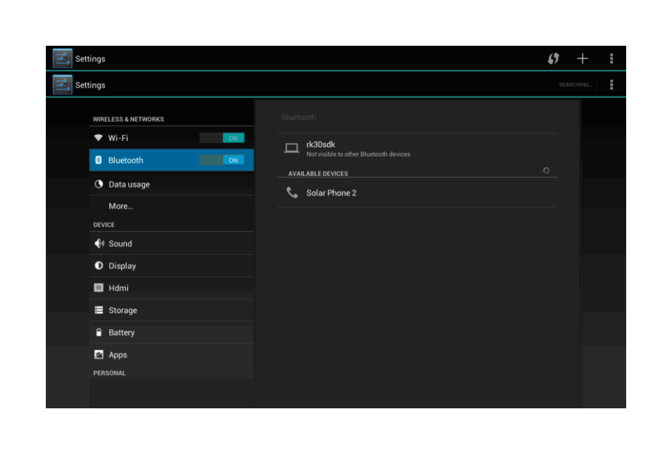Click the scanning spinner near Available Devices

tap(546, 170)
